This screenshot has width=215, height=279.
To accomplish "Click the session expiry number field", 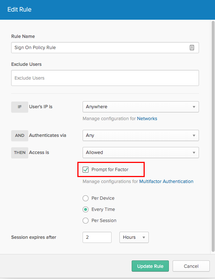I will [x=97, y=237].
